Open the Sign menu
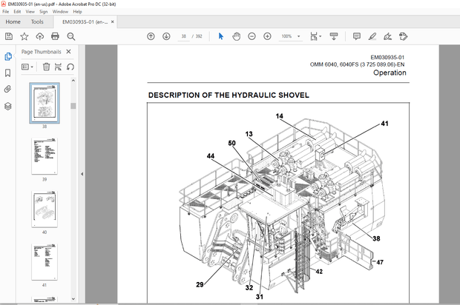 (44, 12)
